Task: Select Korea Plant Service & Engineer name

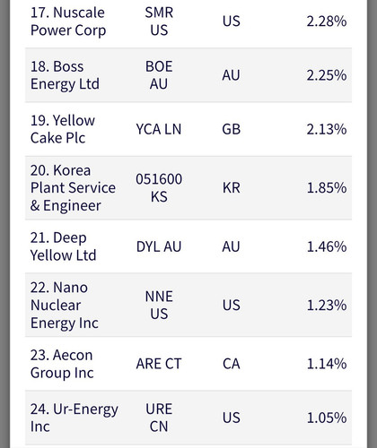Action: click(73, 188)
